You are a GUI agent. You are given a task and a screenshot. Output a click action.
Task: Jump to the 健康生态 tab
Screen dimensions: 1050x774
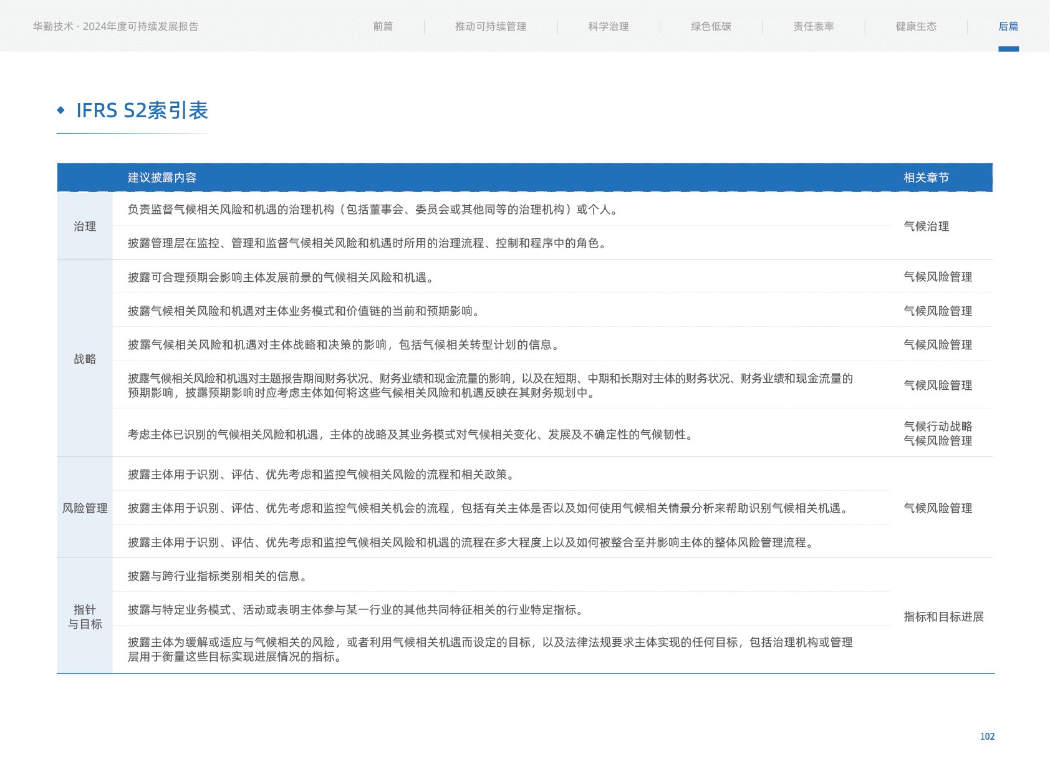[x=916, y=26]
